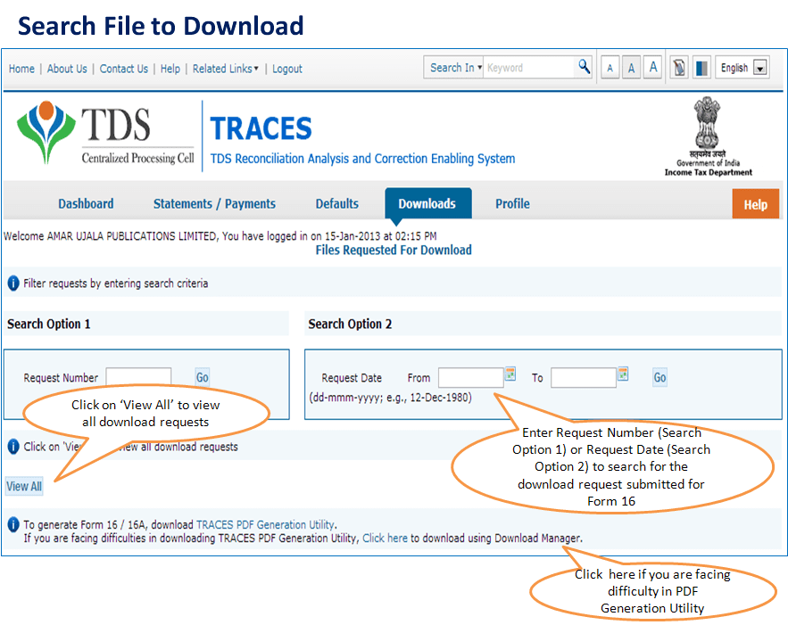Switch to the Downloads tab
The image size is (788, 625).
click(427, 203)
